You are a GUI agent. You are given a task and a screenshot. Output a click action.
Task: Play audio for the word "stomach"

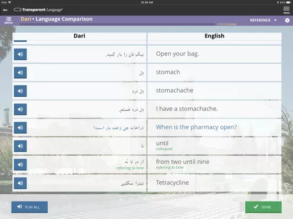(x=20, y=72)
